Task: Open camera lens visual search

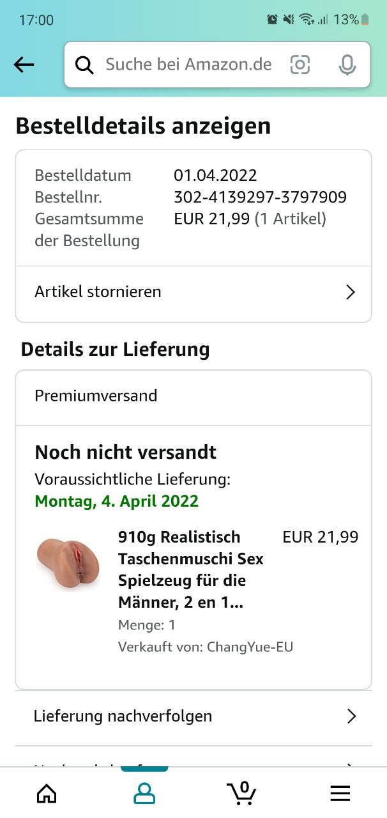Action: (300, 65)
